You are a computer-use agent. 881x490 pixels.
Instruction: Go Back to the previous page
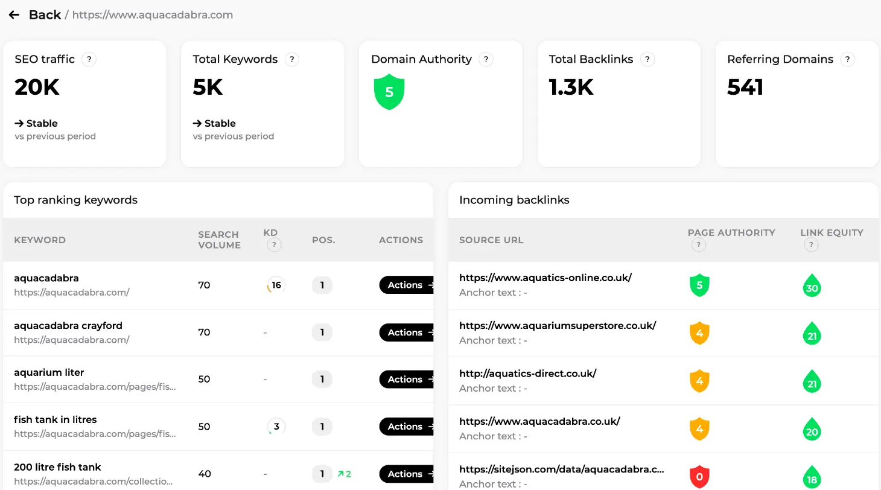(x=45, y=14)
